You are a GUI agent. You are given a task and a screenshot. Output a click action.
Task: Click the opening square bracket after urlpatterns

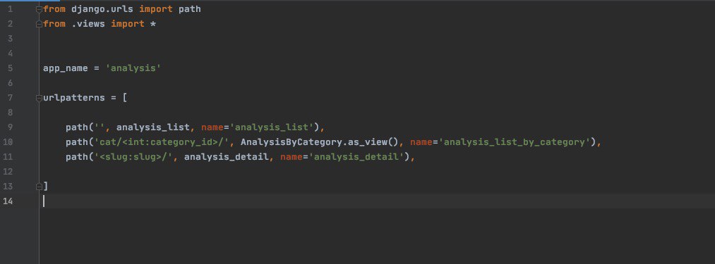pyautogui.click(x=125, y=98)
